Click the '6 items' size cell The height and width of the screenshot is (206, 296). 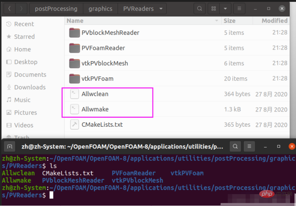click(x=234, y=63)
